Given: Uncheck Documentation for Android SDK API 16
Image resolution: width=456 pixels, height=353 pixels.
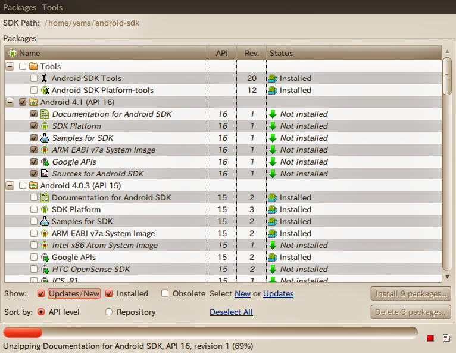Looking at the screenshot, I should (x=34, y=114).
